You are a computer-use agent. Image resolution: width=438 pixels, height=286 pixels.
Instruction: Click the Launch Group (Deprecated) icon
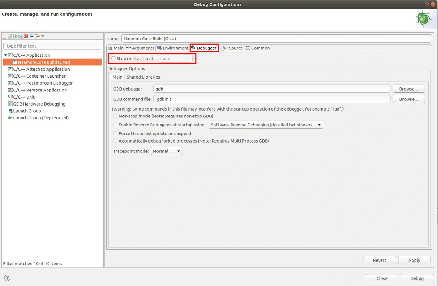(10, 118)
